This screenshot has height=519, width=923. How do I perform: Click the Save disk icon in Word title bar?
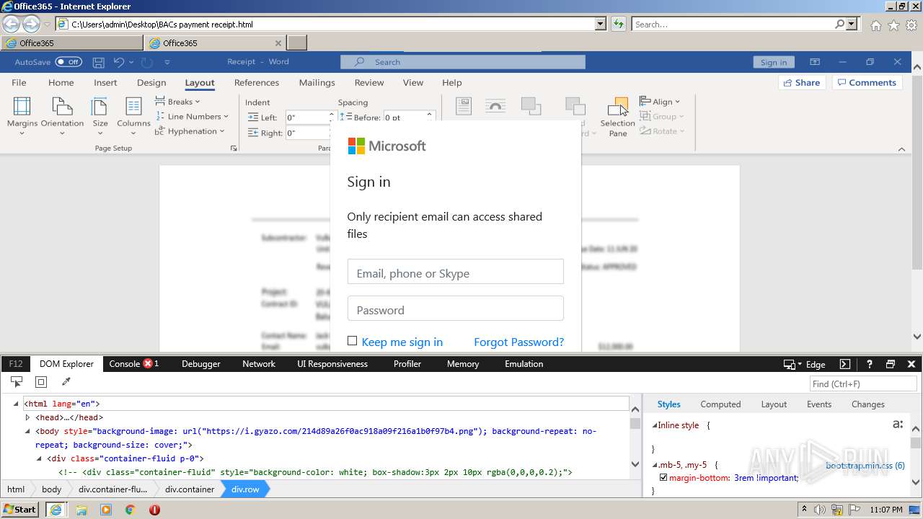click(x=99, y=62)
